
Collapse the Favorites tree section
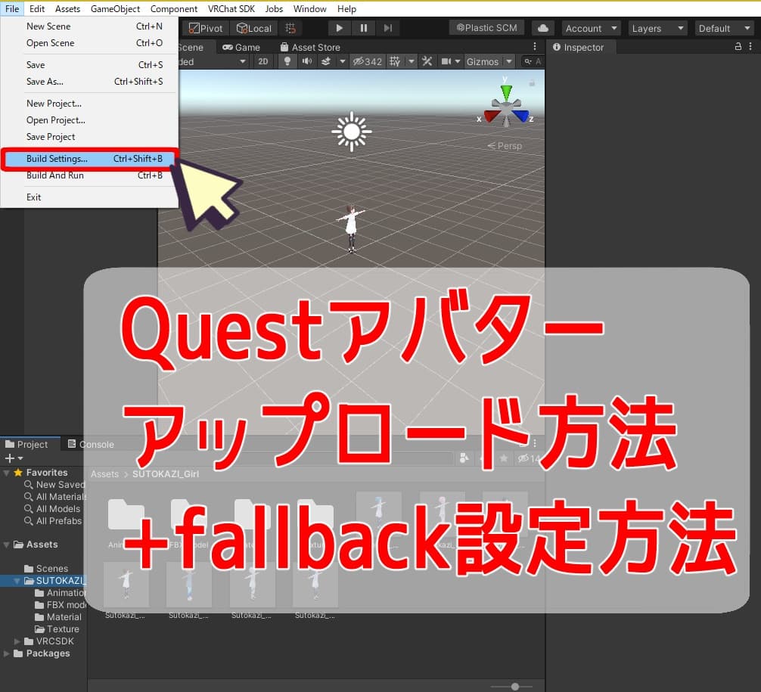coord(6,472)
